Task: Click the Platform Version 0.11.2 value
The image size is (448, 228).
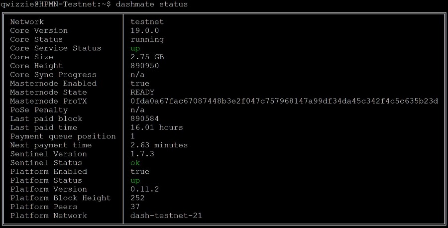Action: tap(144, 189)
